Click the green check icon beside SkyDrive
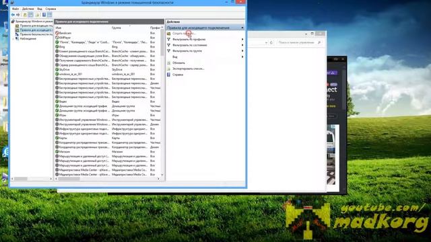This screenshot has width=431, height=242. pos(57,69)
